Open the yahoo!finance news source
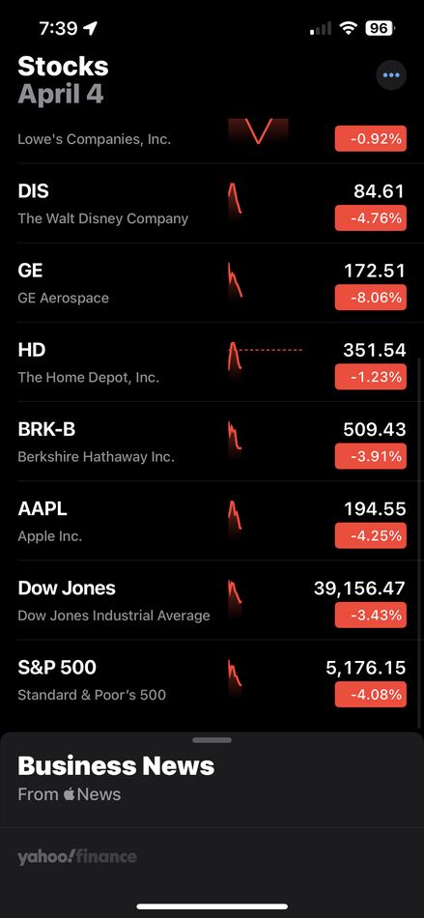 tap(77, 858)
